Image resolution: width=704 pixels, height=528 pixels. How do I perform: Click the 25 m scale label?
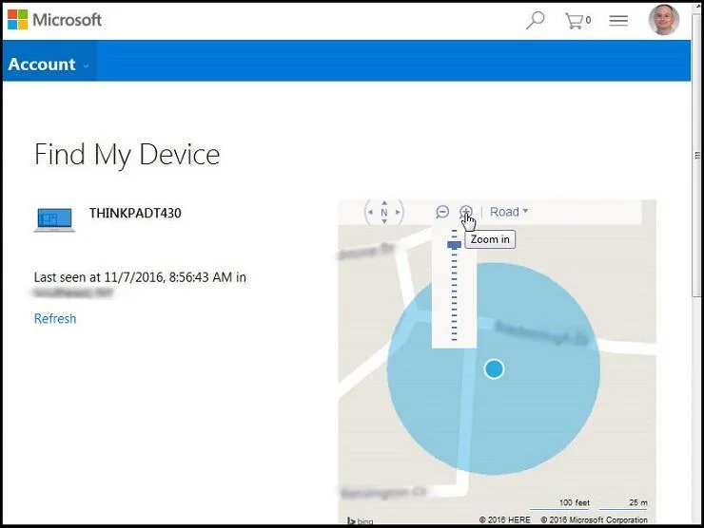click(638, 502)
